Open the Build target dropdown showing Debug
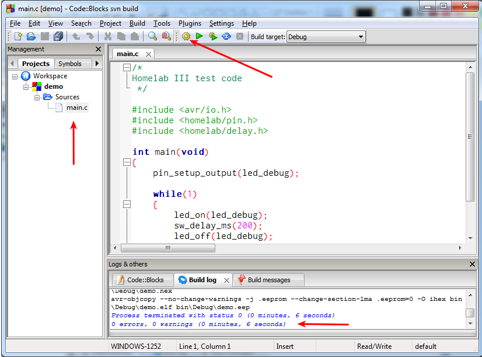The image size is (482, 357). pyautogui.click(x=361, y=36)
